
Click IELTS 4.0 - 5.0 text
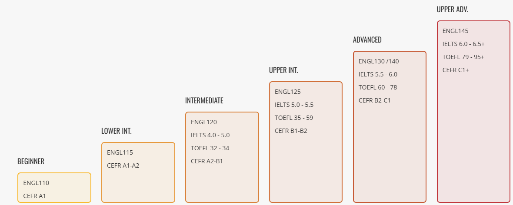click(210, 135)
